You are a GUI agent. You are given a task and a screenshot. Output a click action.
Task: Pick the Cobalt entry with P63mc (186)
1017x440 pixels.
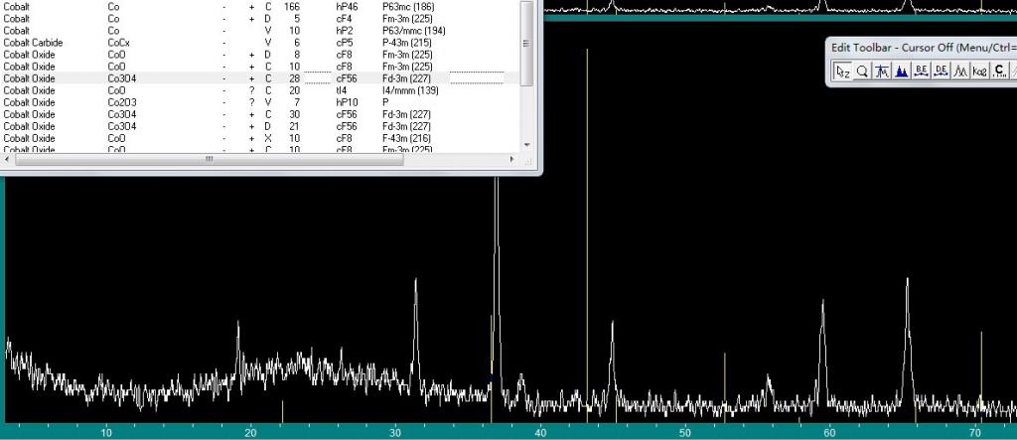click(259, 7)
